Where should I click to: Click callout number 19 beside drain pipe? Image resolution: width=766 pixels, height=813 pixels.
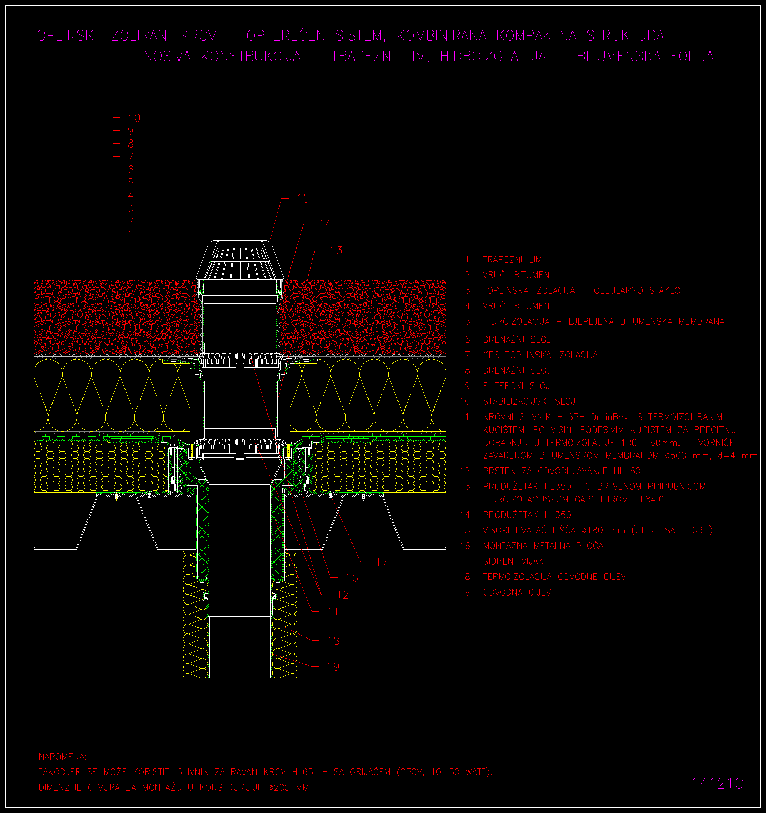click(333, 667)
